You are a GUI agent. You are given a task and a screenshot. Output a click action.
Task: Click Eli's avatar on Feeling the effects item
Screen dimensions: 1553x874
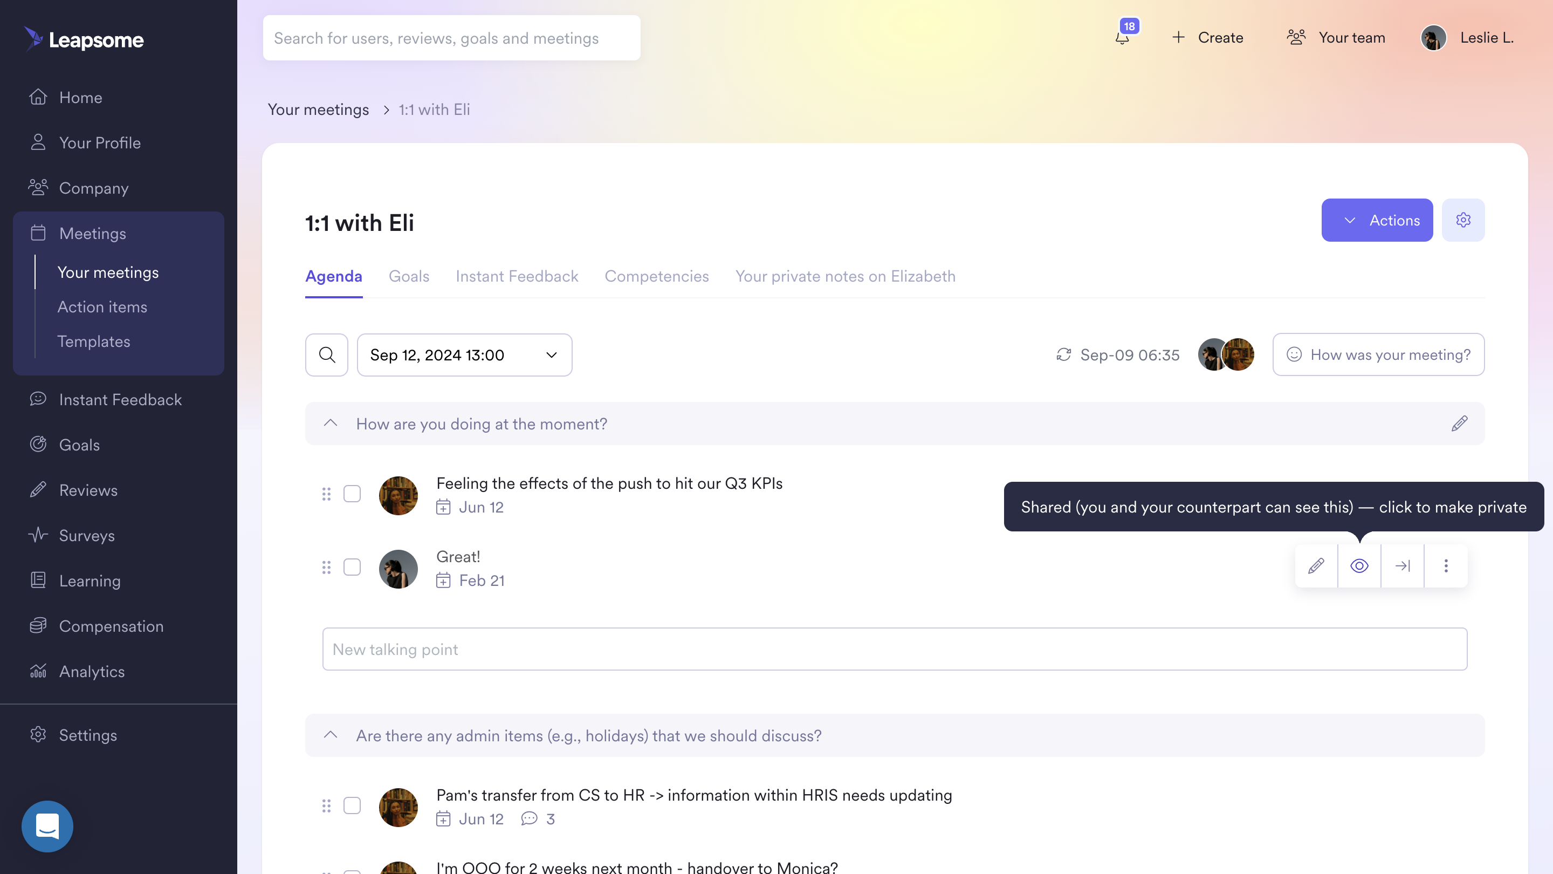point(398,496)
